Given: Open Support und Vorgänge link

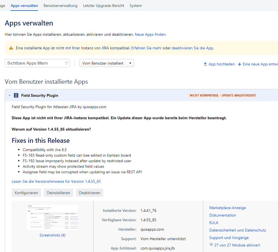Looking at the screenshot, I should tap(229, 238).
